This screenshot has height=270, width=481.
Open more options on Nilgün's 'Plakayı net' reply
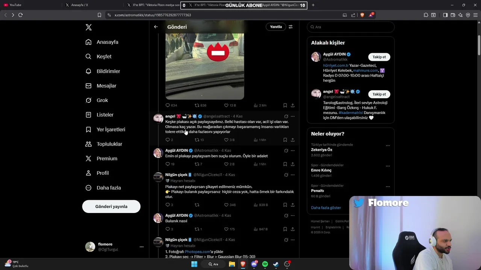point(293,175)
